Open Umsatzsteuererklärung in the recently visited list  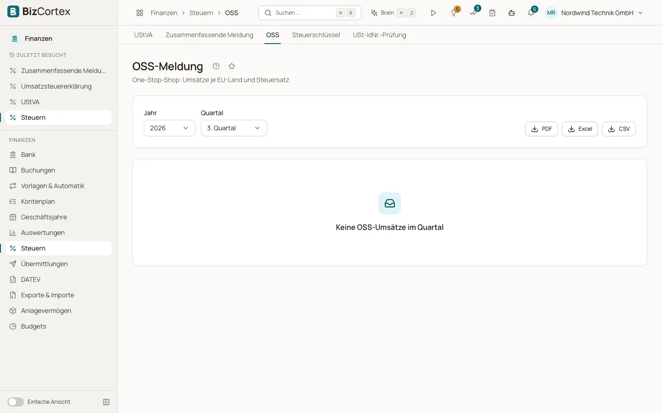point(59,86)
